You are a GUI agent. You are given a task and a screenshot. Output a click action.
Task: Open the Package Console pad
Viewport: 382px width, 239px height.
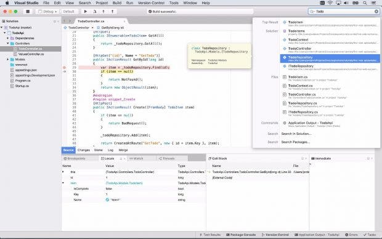click(241, 235)
